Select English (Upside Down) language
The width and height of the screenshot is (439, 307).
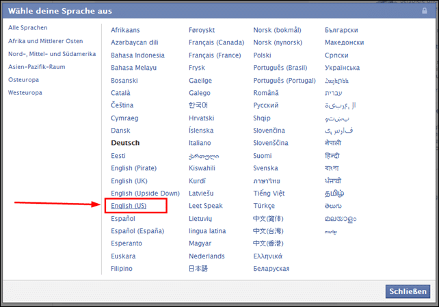tap(145, 193)
